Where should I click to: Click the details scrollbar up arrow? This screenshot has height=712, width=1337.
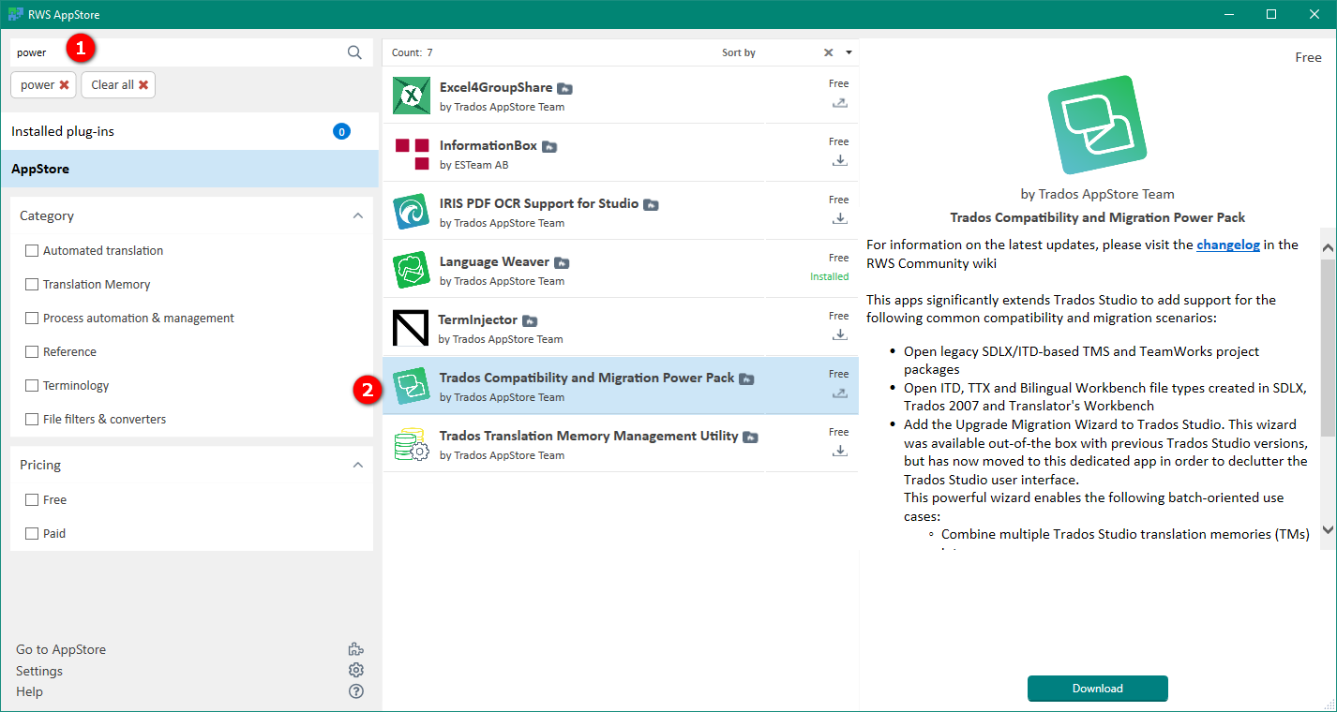click(x=1328, y=248)
